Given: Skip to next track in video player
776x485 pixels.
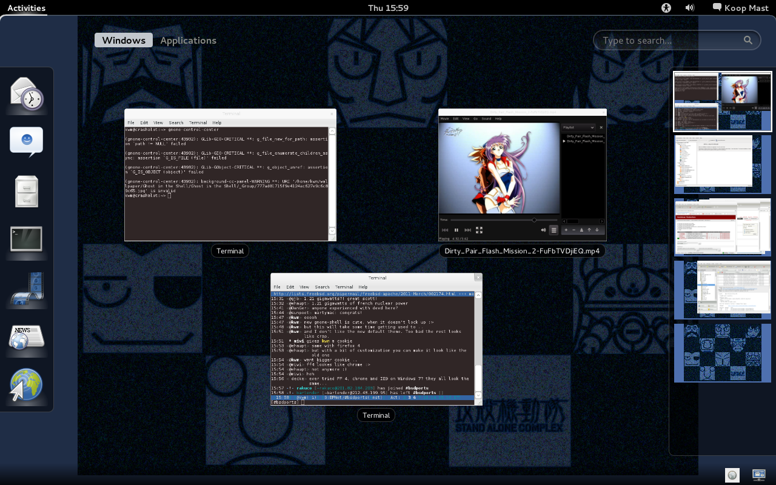Looking at the screenshot, I should tap(467, 230).
